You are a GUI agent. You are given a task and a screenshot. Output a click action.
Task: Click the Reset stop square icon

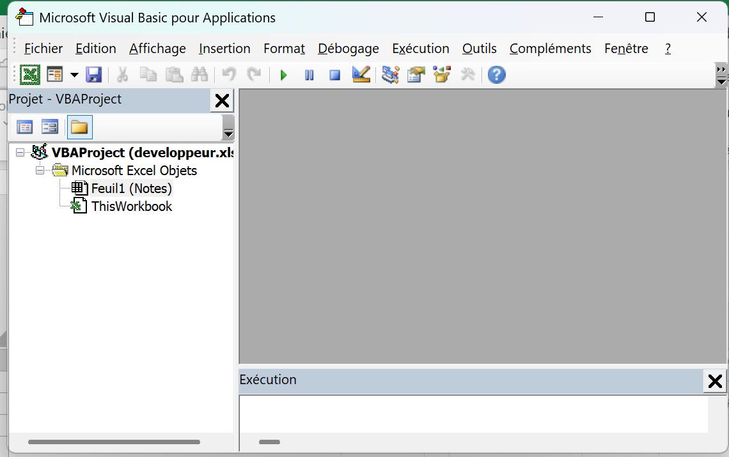334,75
